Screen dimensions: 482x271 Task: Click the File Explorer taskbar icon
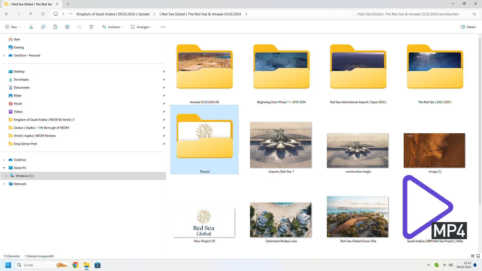point(87,265)
